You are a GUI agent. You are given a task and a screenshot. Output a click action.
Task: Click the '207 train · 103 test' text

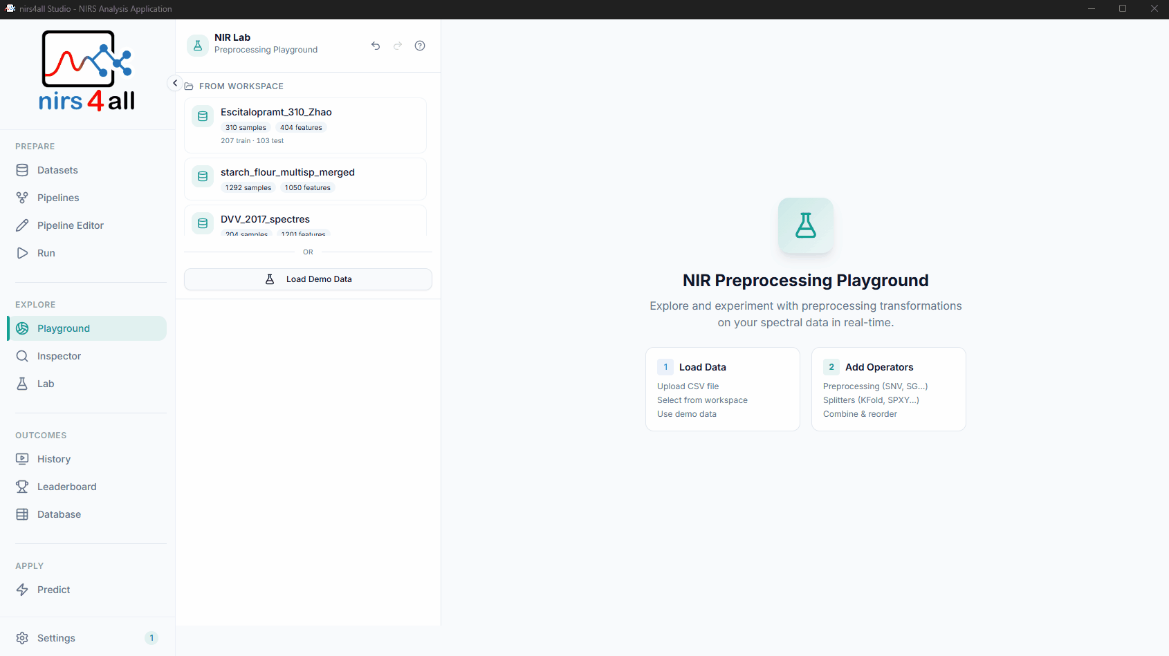252,140
